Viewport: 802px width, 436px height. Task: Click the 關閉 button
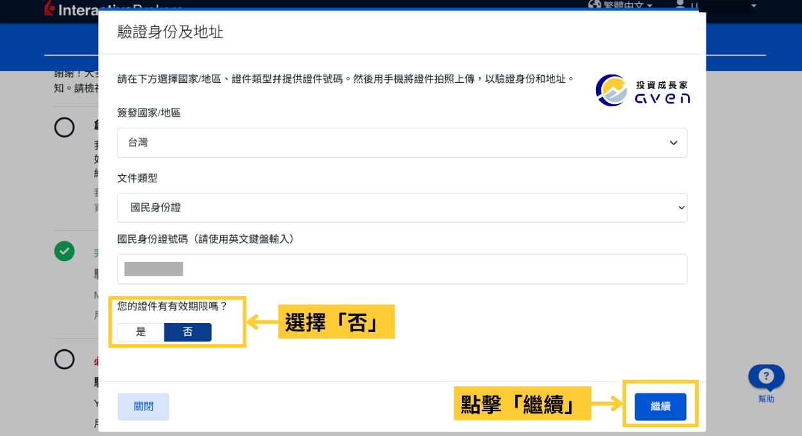pyautogui.click(x=143, y=406)
